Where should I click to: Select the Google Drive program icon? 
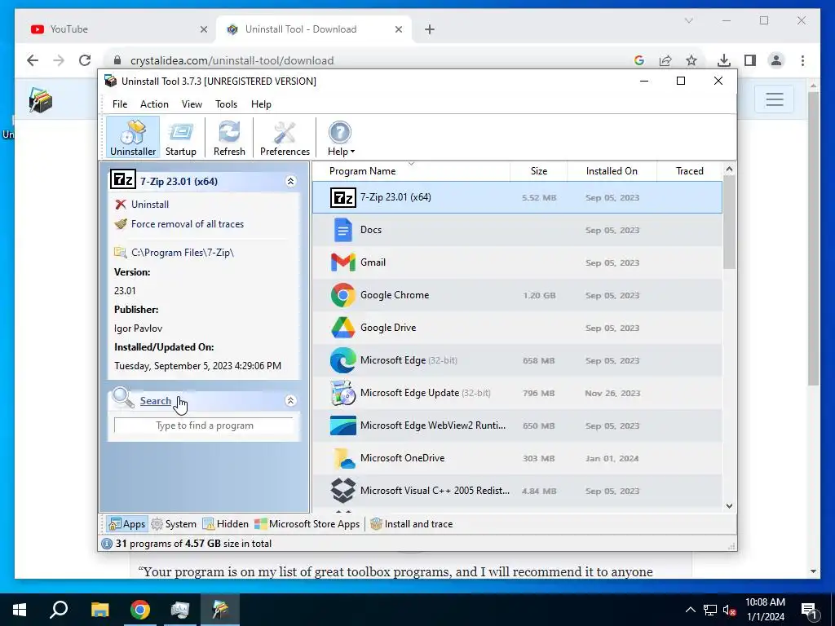click(x=343, y=328)
